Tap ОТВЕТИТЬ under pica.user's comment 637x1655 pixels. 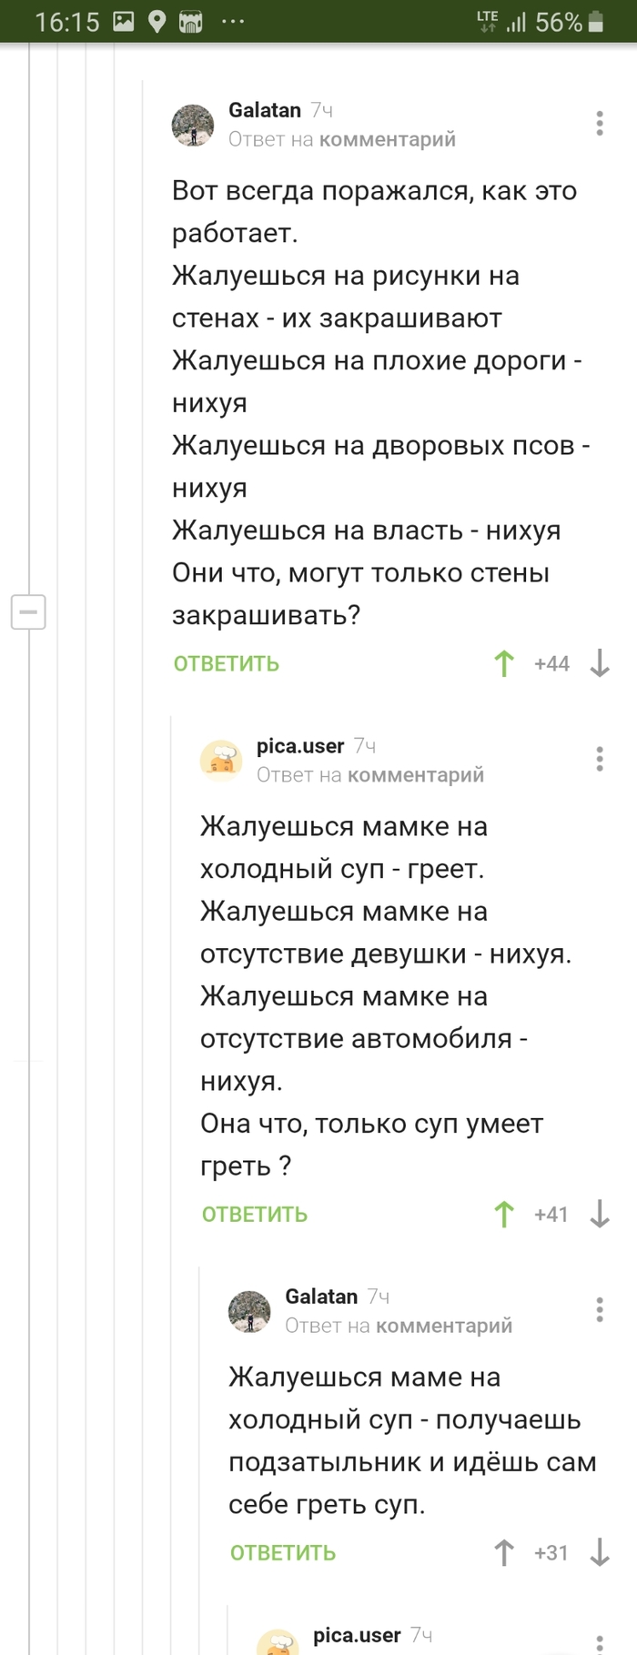254,1214
